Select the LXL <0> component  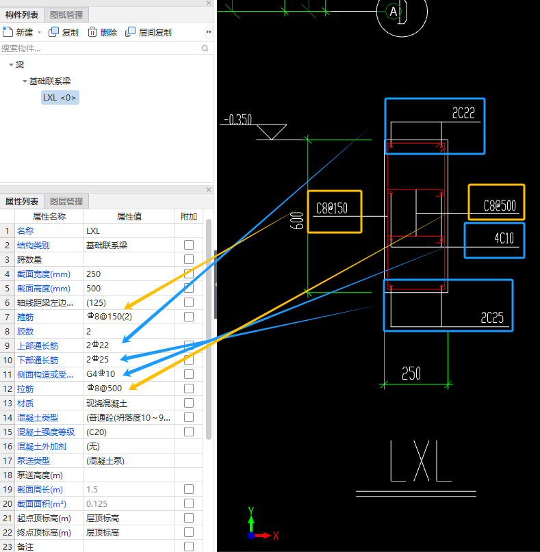pos(60,98)
